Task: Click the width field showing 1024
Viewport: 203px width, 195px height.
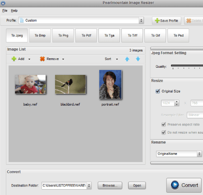Action: click(168, 103)
